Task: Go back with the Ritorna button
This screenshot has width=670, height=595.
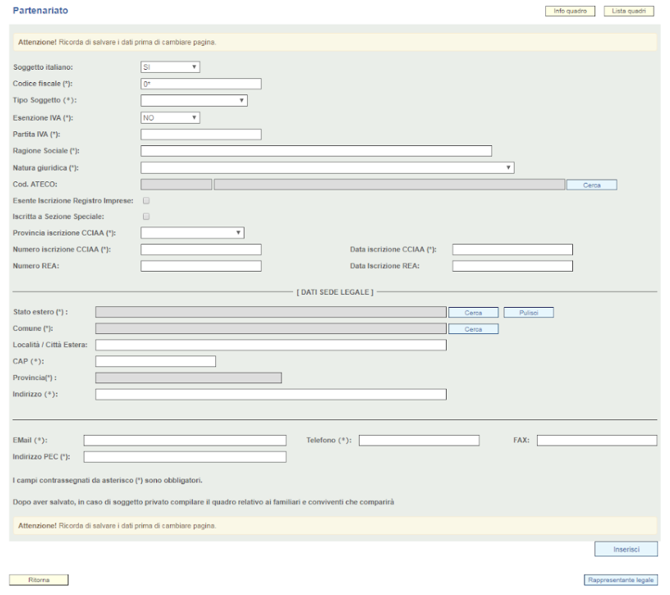Action: pos(39,580)
